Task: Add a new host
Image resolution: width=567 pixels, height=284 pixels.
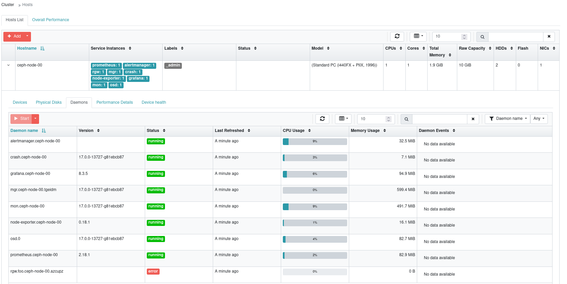Action: (14, 37)
